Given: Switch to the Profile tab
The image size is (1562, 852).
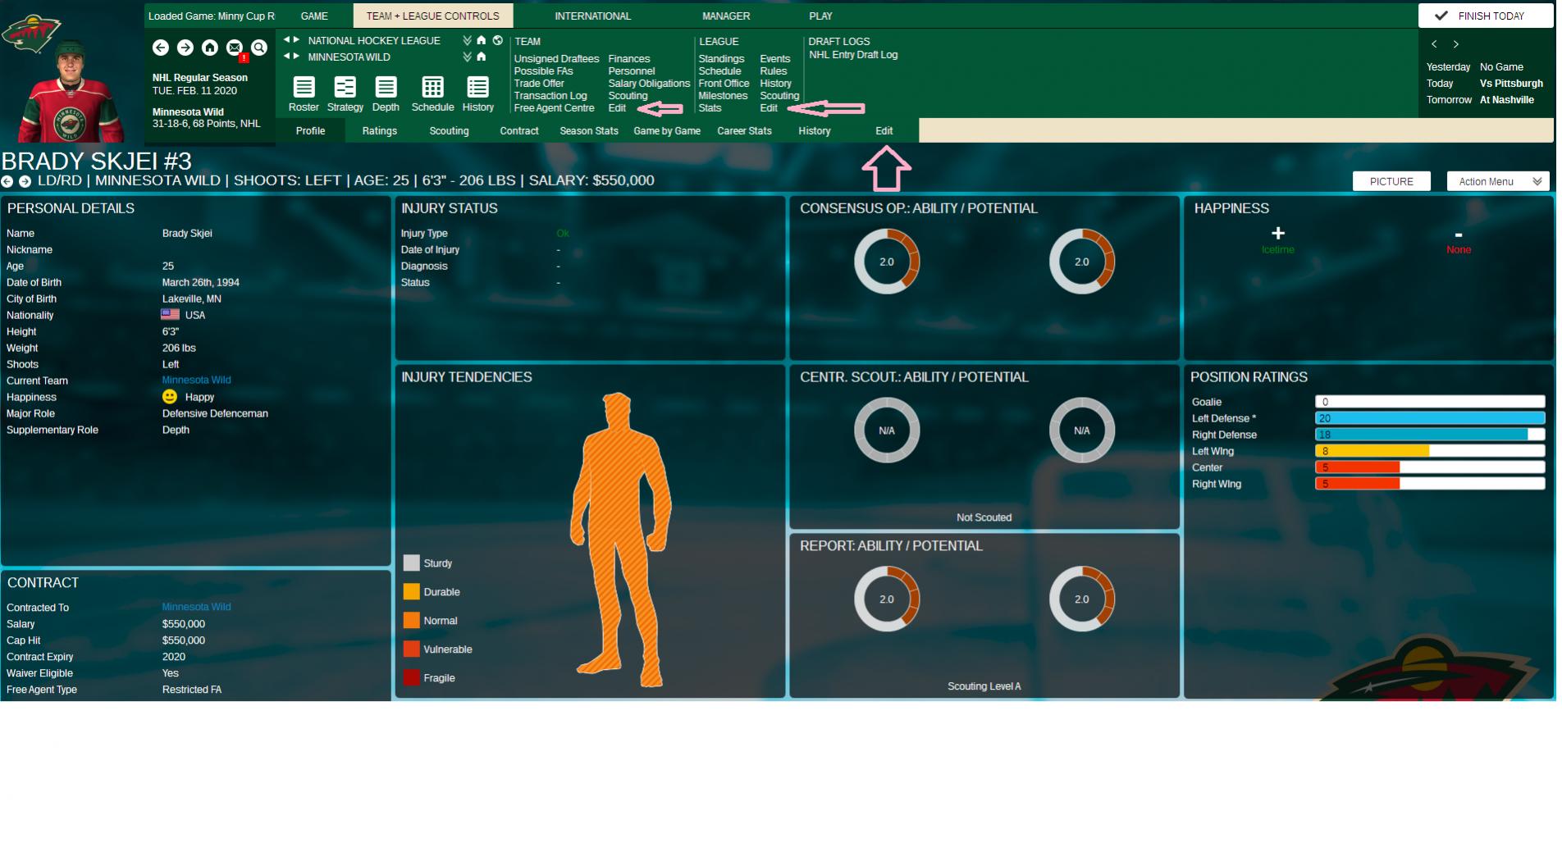Looking at the screenshot, I should tap(310, 131).
